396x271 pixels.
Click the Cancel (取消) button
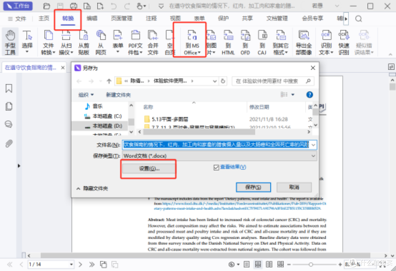(294, 187)
